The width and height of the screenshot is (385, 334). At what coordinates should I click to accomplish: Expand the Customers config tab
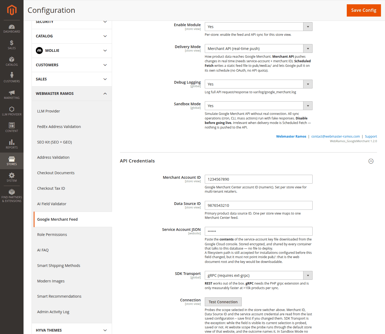[x=72, y=65]
